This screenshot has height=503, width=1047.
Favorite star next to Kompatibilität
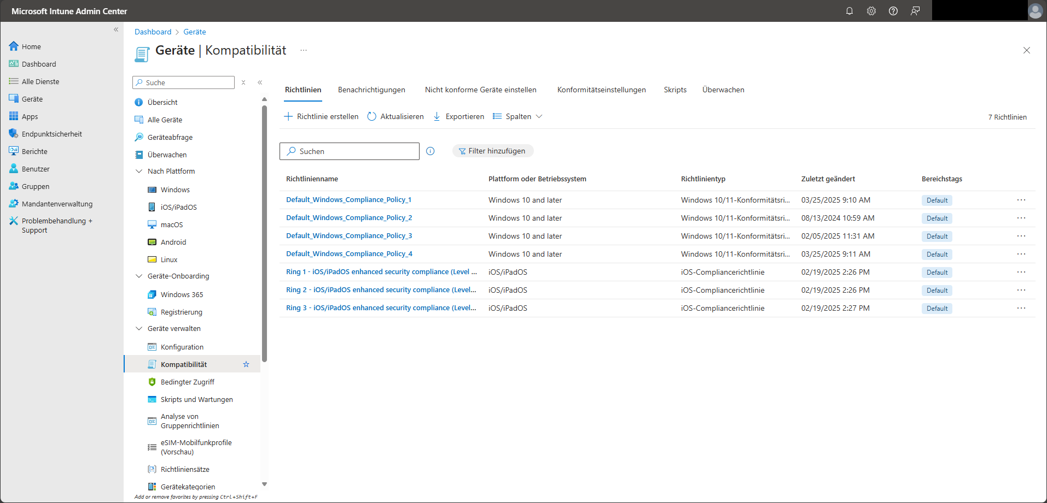[246, 364]
